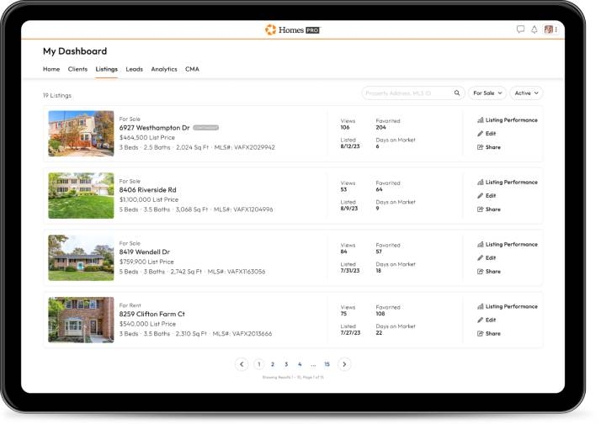Open the notifications bell
This screenshot has height=440, width=606.
534,29
